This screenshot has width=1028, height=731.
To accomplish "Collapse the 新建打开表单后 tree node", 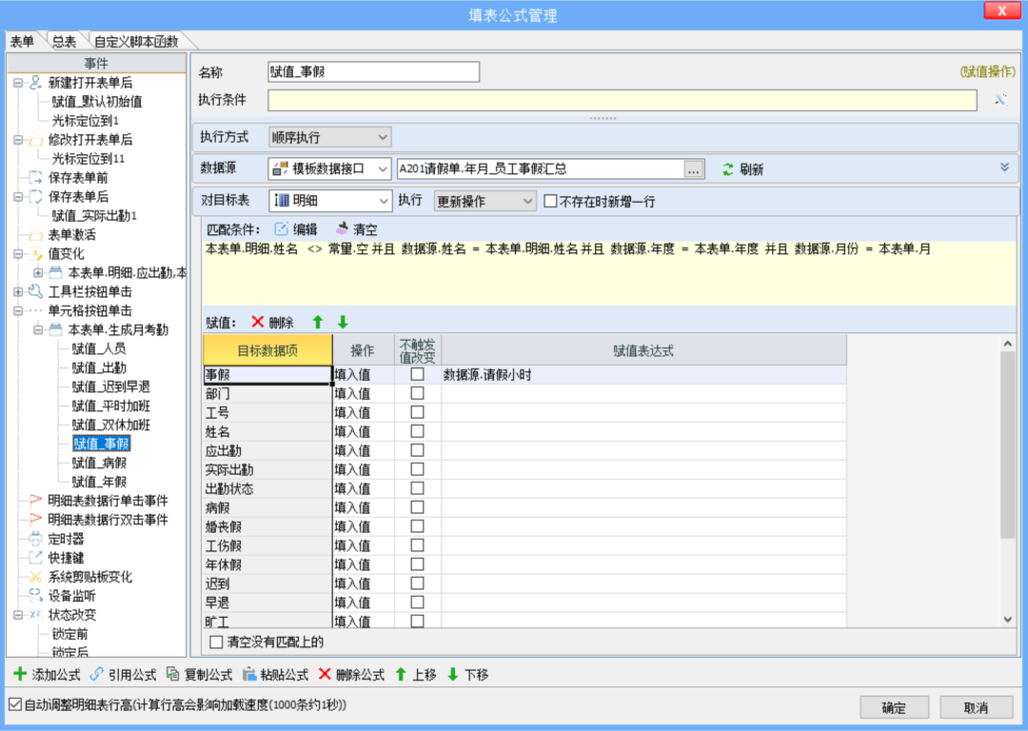I will (x=18, y=83).
